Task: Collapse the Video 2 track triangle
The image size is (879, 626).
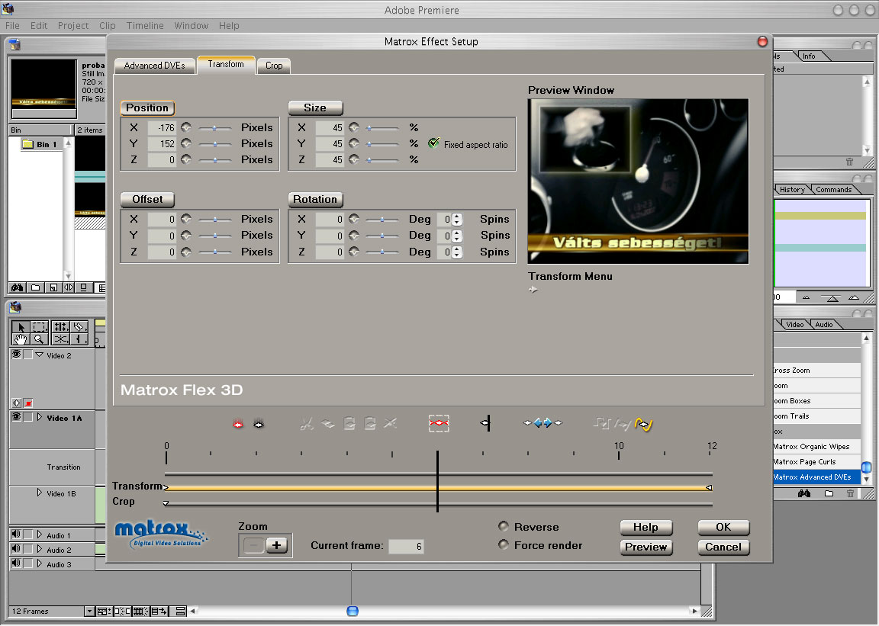Action: 39,355
